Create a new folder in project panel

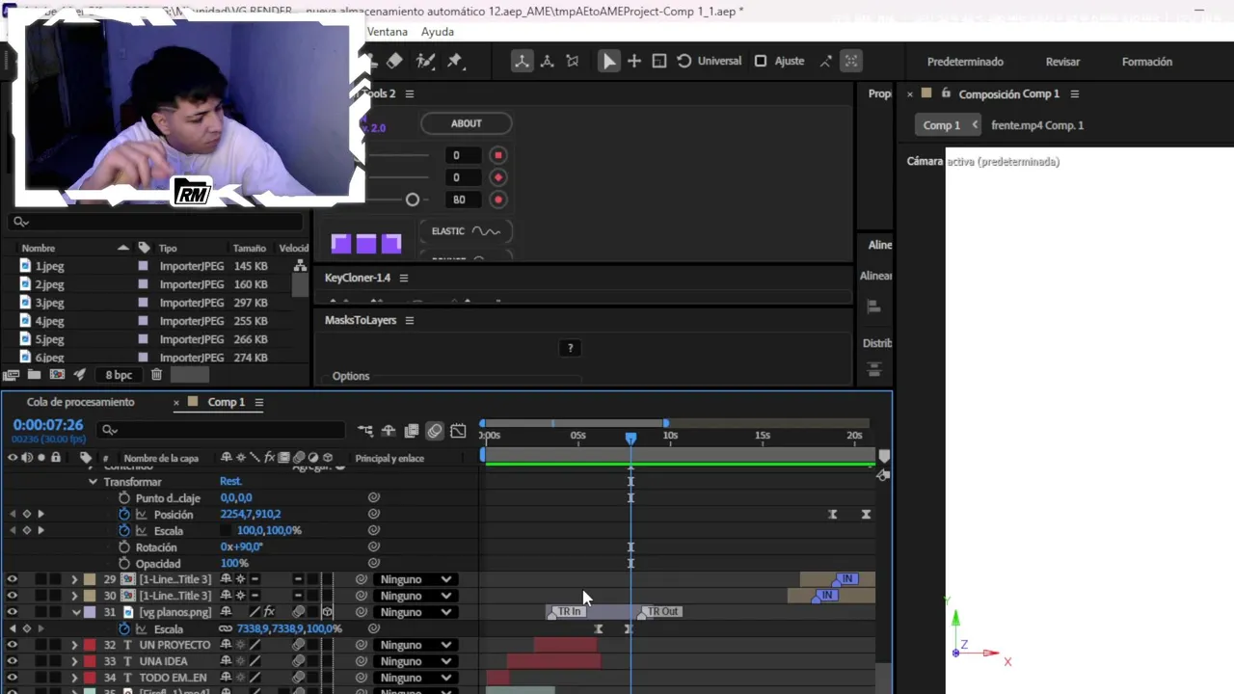click(x=34, y=375)
